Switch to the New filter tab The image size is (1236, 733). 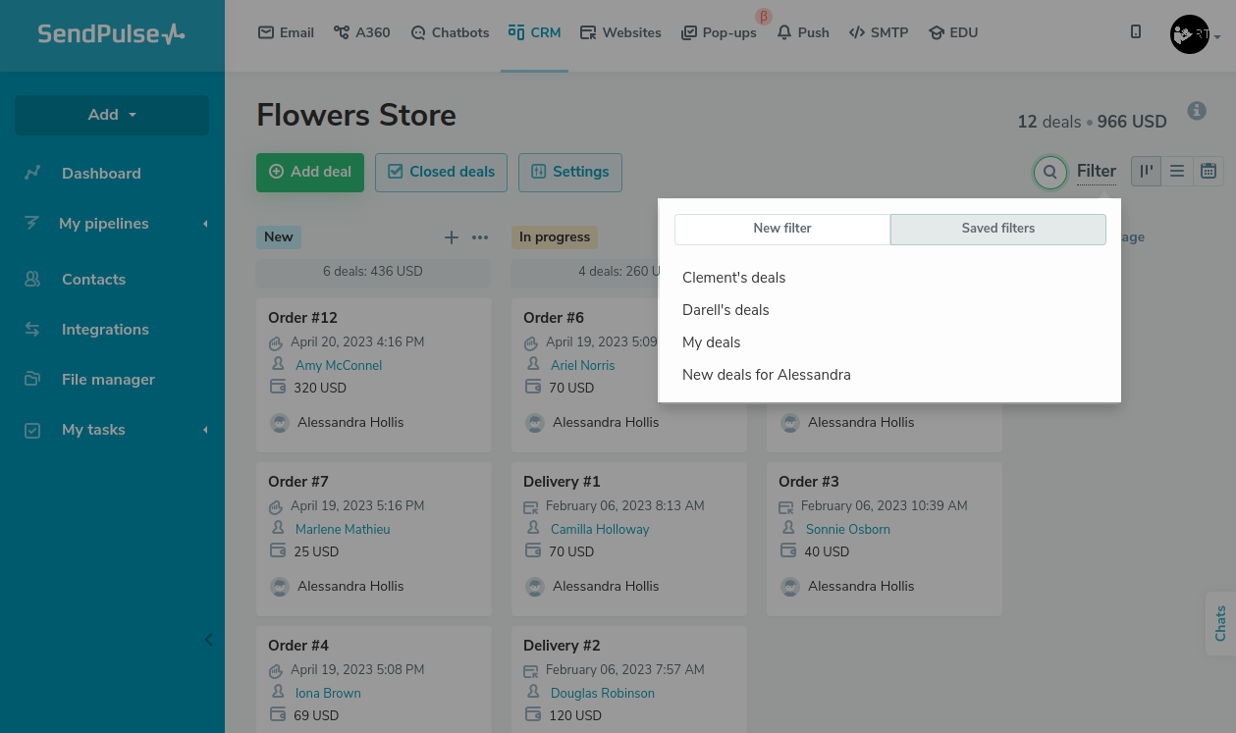click(782, 229)
